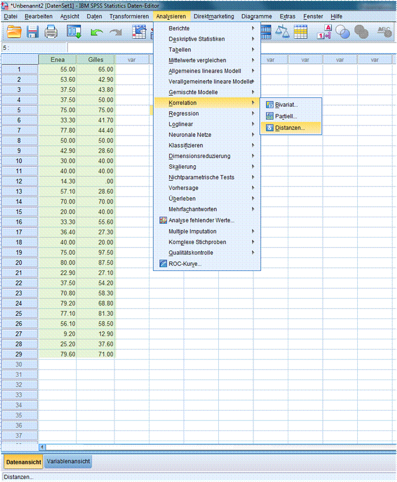Viewport: 397px width, 482px height.
Task: Choose Bivariat... correlation option
Action: point(291,105)
